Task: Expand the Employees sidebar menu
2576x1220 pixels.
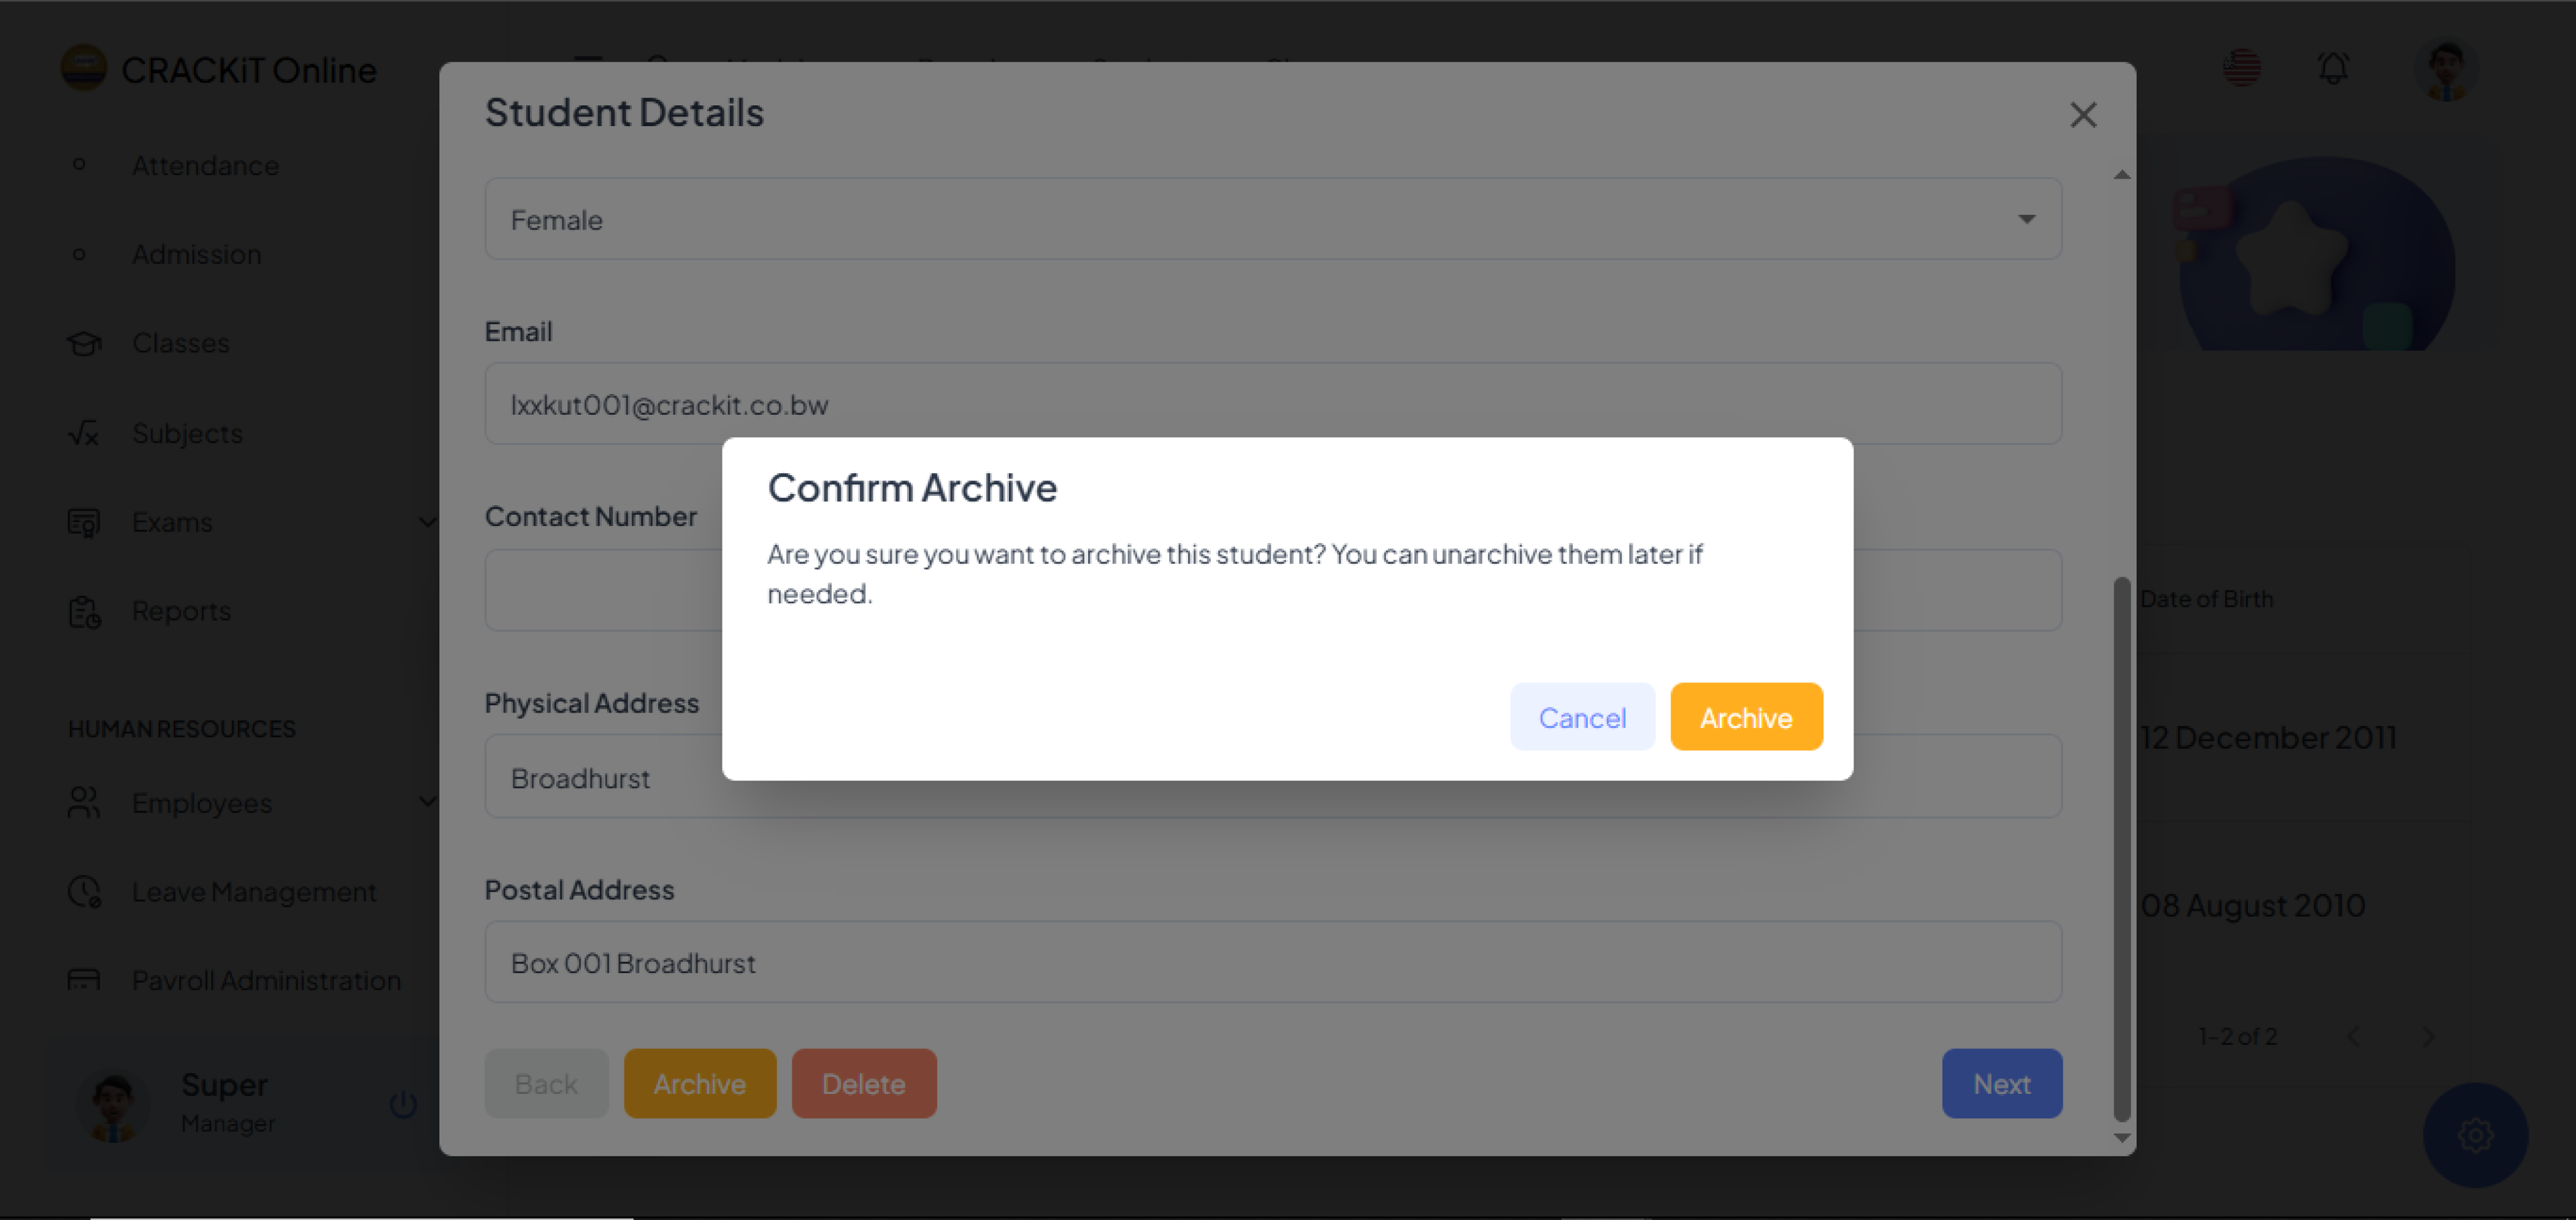Action: (x=427, y=802)
